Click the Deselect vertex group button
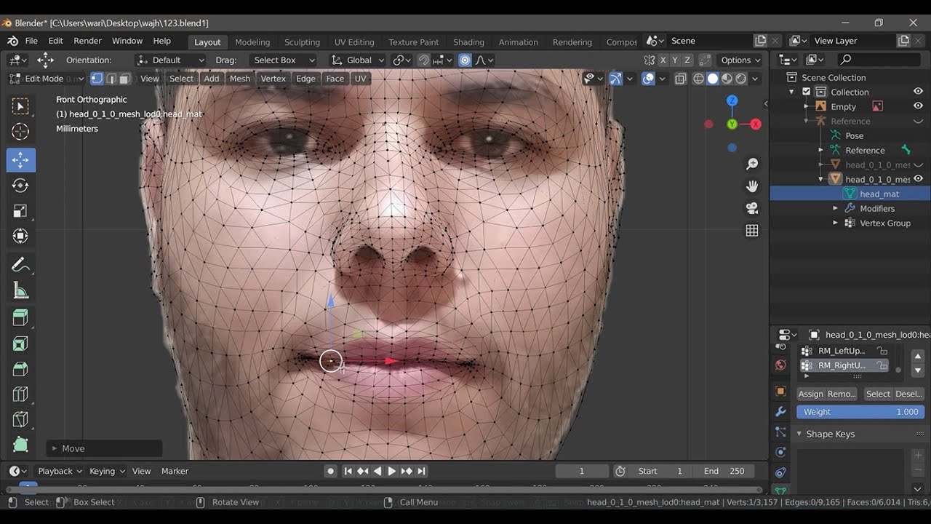The width and height of the screenshot is (931, 524). tap(908, 394)
